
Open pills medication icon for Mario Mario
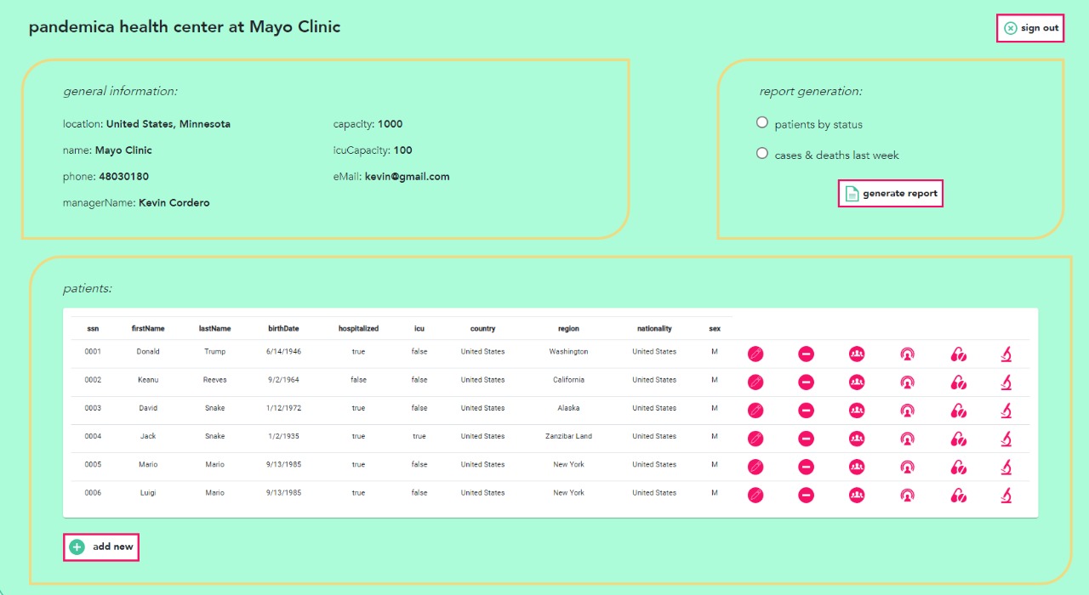click(959, 467)
